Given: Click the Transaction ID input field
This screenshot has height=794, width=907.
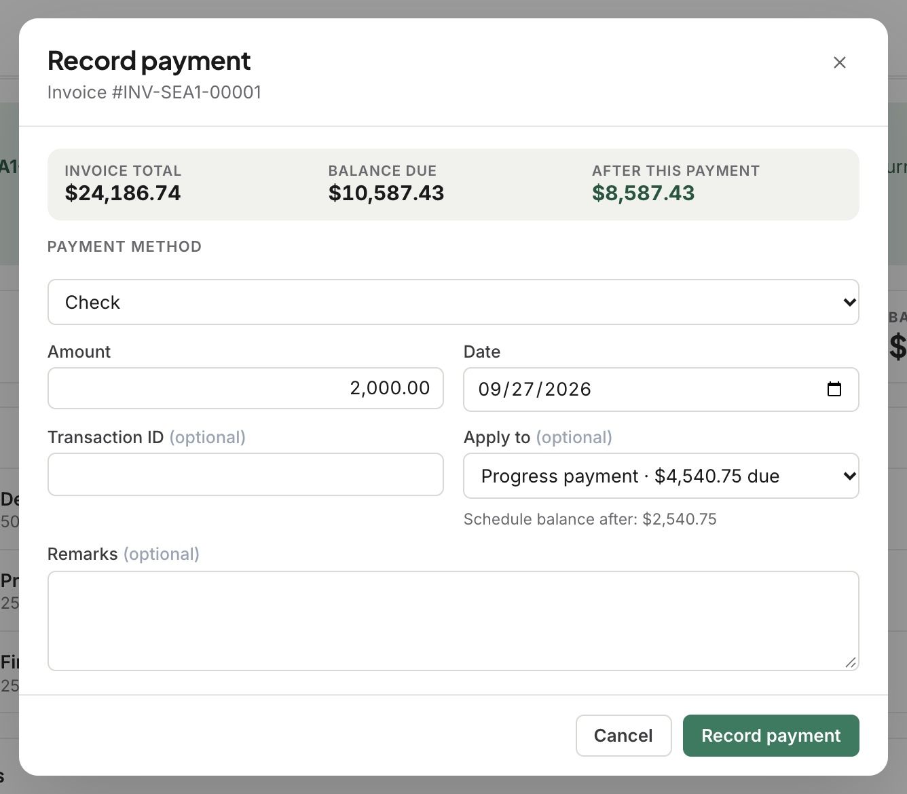Looking at the screenshot, I should 246,474.
